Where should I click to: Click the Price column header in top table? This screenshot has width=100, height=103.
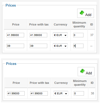[x=16, y=24]
